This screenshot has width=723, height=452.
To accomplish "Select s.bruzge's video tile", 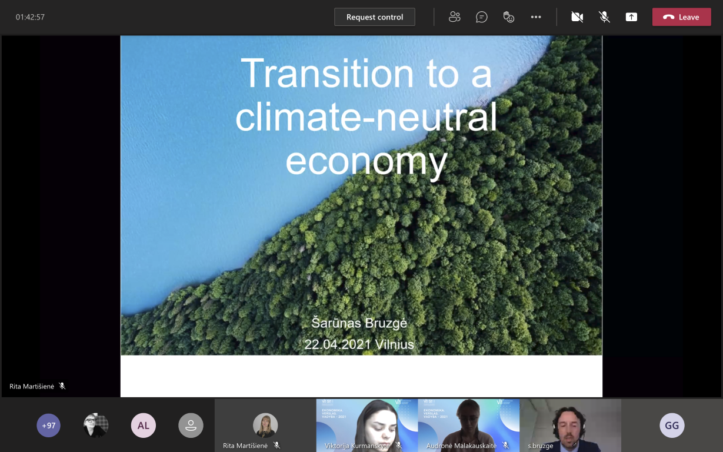I will 570,425.
